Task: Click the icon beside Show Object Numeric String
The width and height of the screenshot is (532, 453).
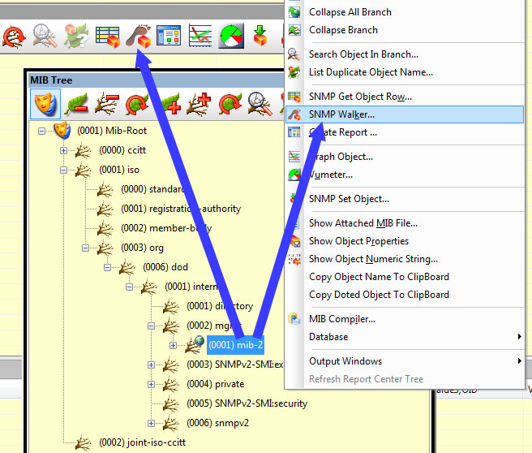Action: [x=294, y=259]
